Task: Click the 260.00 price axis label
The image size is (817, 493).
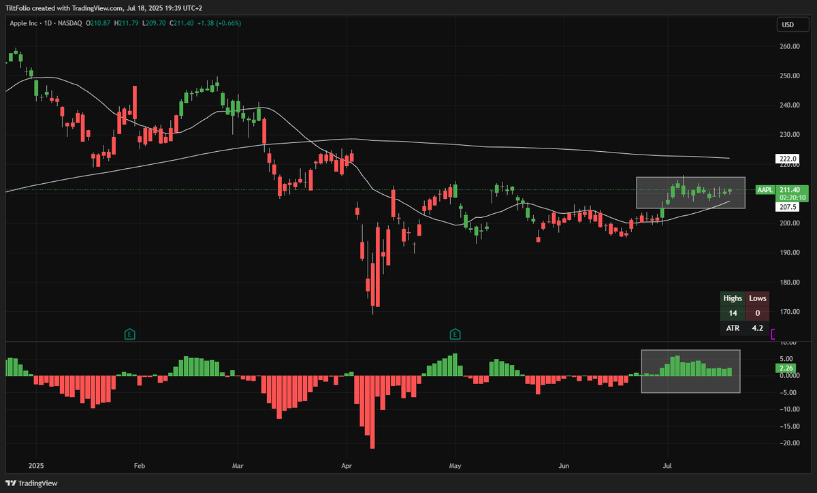Action: coord(788,46)
